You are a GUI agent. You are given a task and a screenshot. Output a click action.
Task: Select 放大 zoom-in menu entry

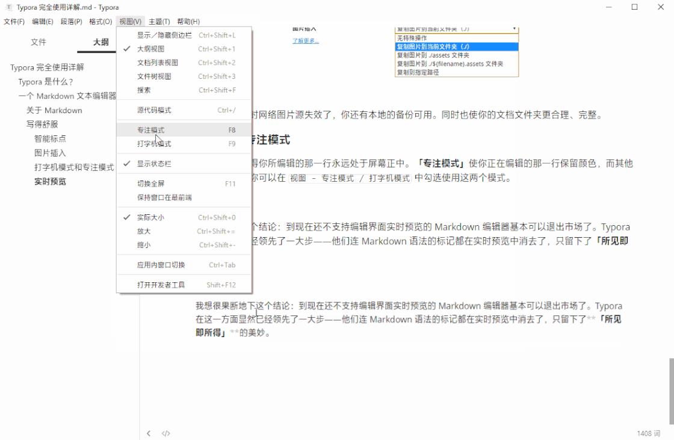[184, 231]
